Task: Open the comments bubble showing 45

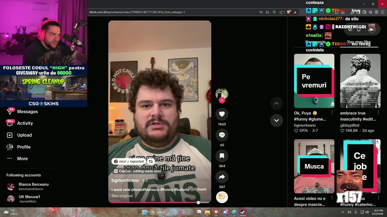Action: coord(222,135)
